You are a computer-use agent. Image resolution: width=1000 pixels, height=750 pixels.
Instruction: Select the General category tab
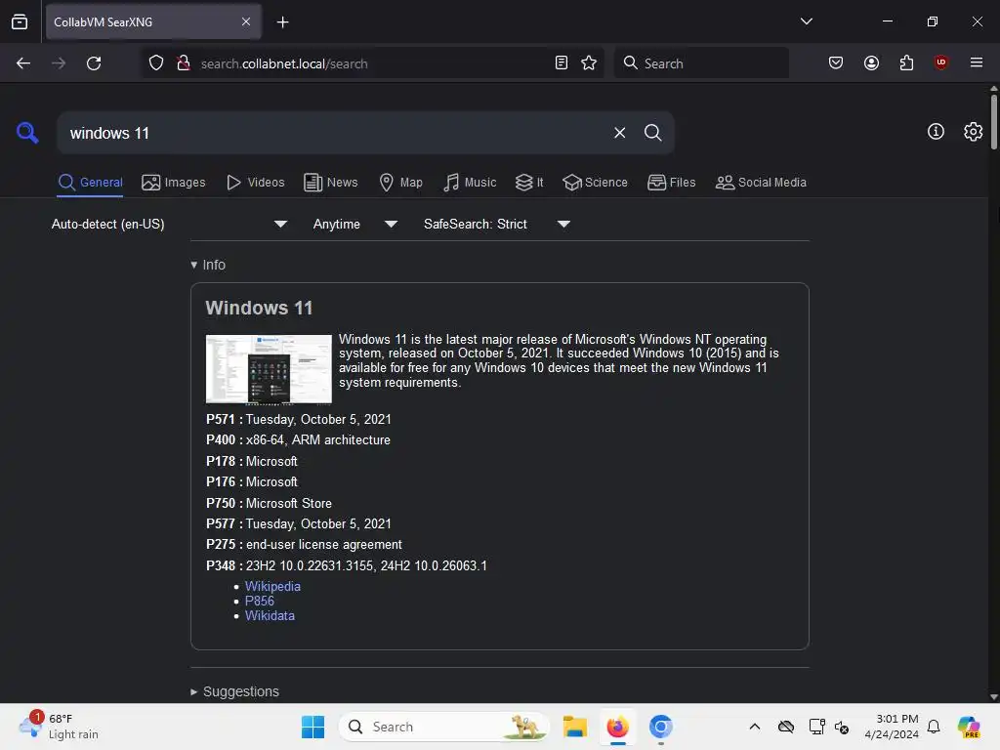90,183
